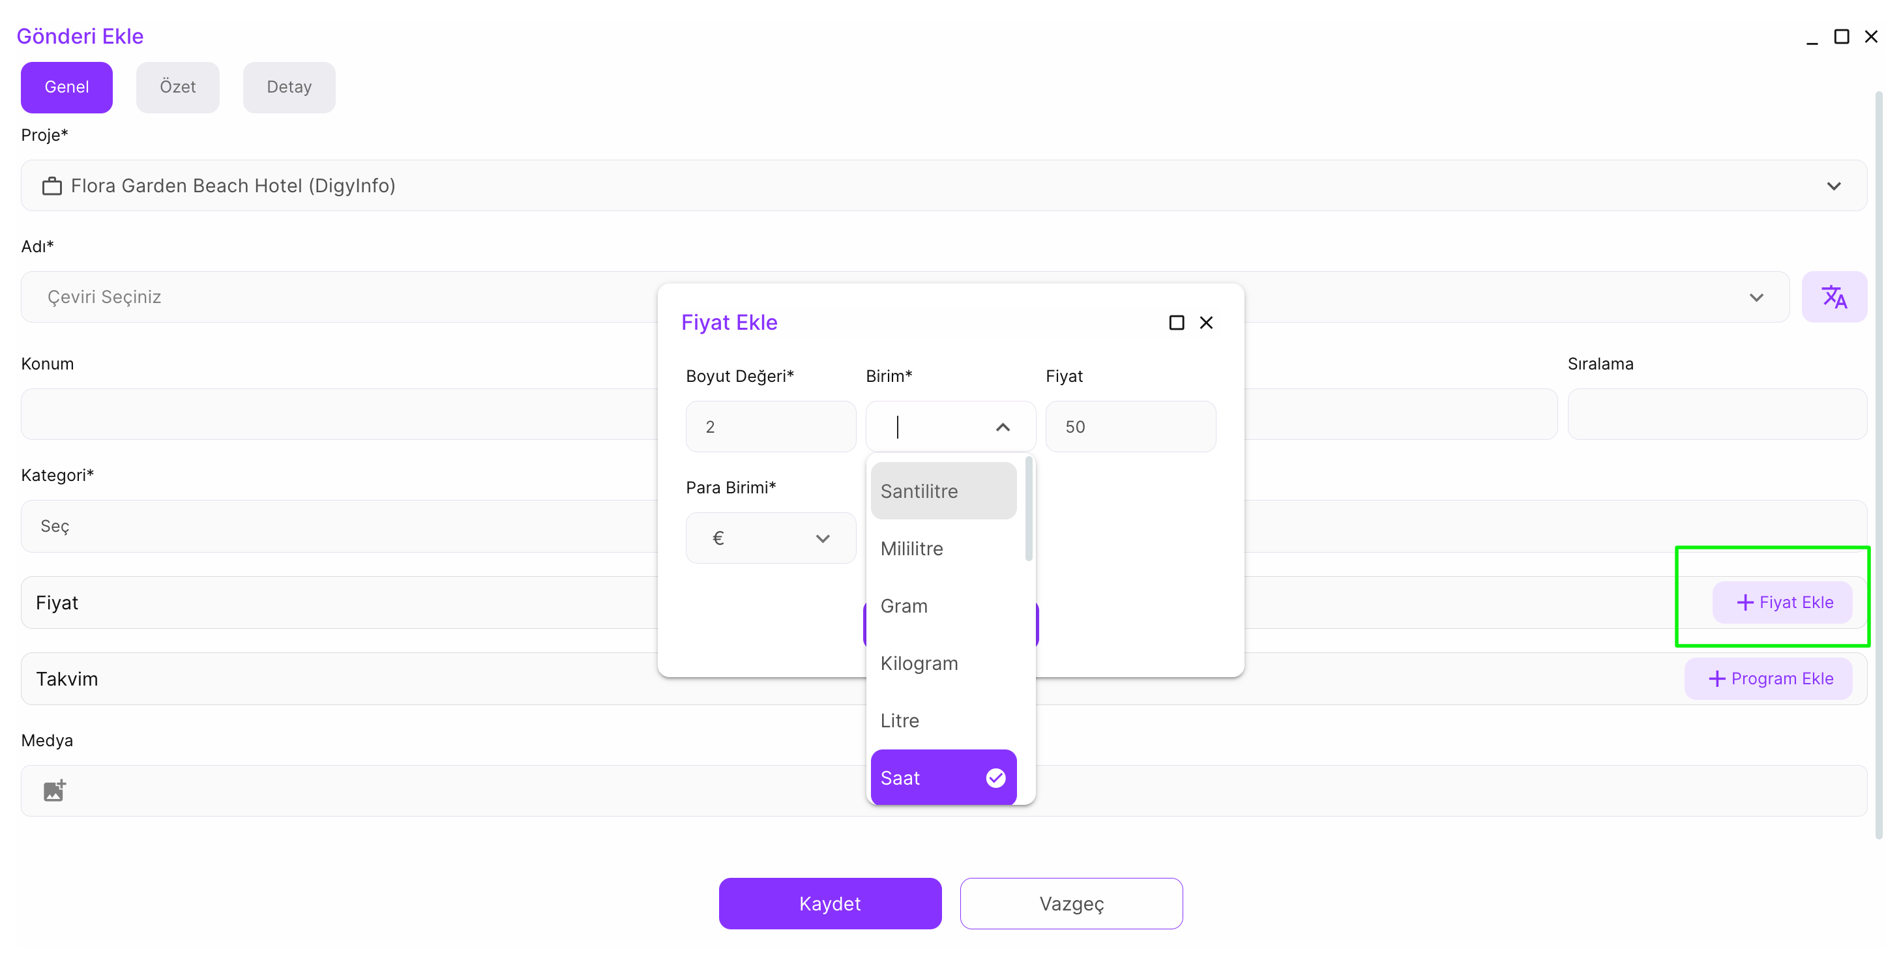Select the checked Saat option

(943, 777)
